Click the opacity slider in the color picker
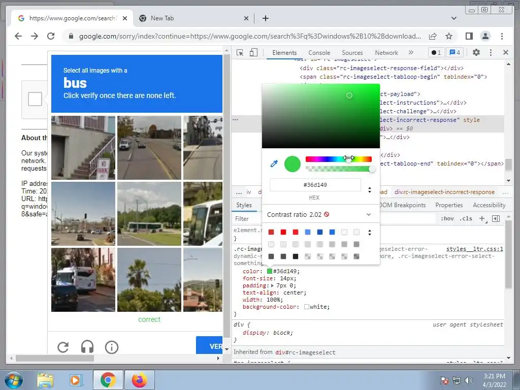The image size is (520, 390). coord(338,169)
